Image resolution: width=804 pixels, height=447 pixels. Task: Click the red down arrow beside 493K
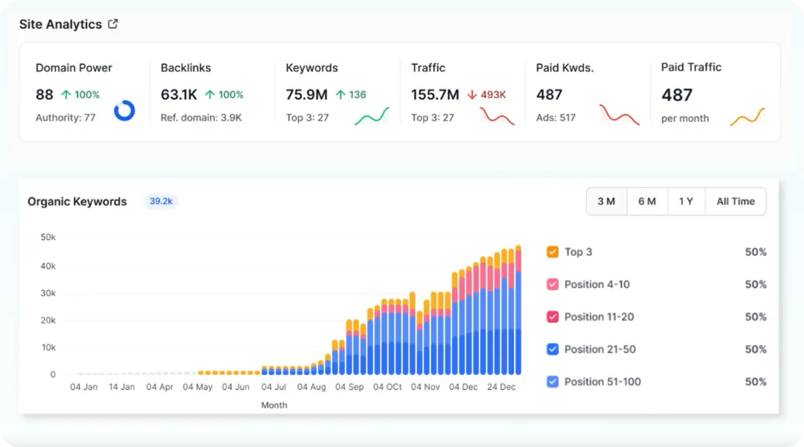(472, 95)
